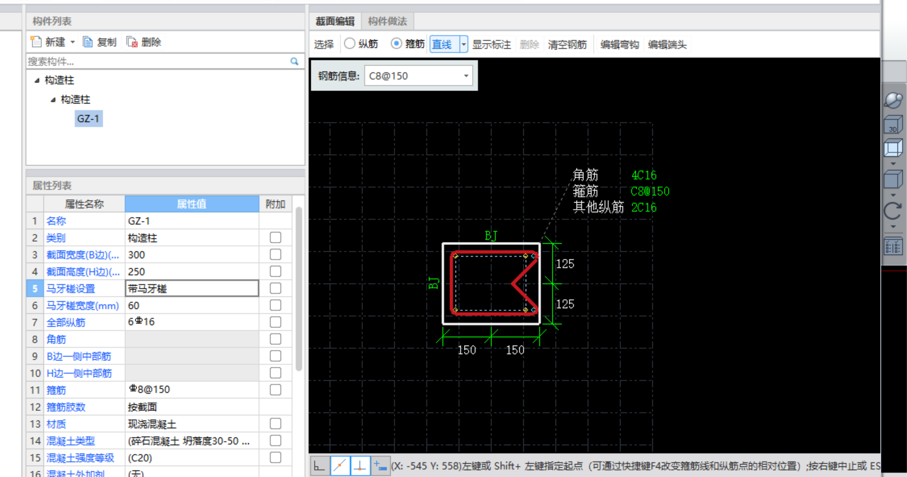Open dropdown arrow below wireframe cube
This screenshot has width=907, height=477.
(893, 163)
